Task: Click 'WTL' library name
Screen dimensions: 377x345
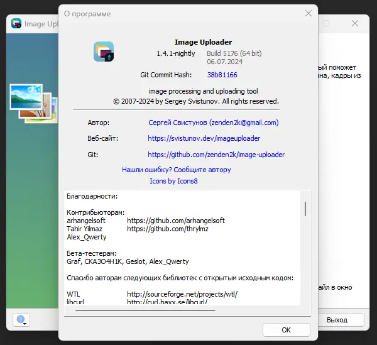Action: (74, 294)
